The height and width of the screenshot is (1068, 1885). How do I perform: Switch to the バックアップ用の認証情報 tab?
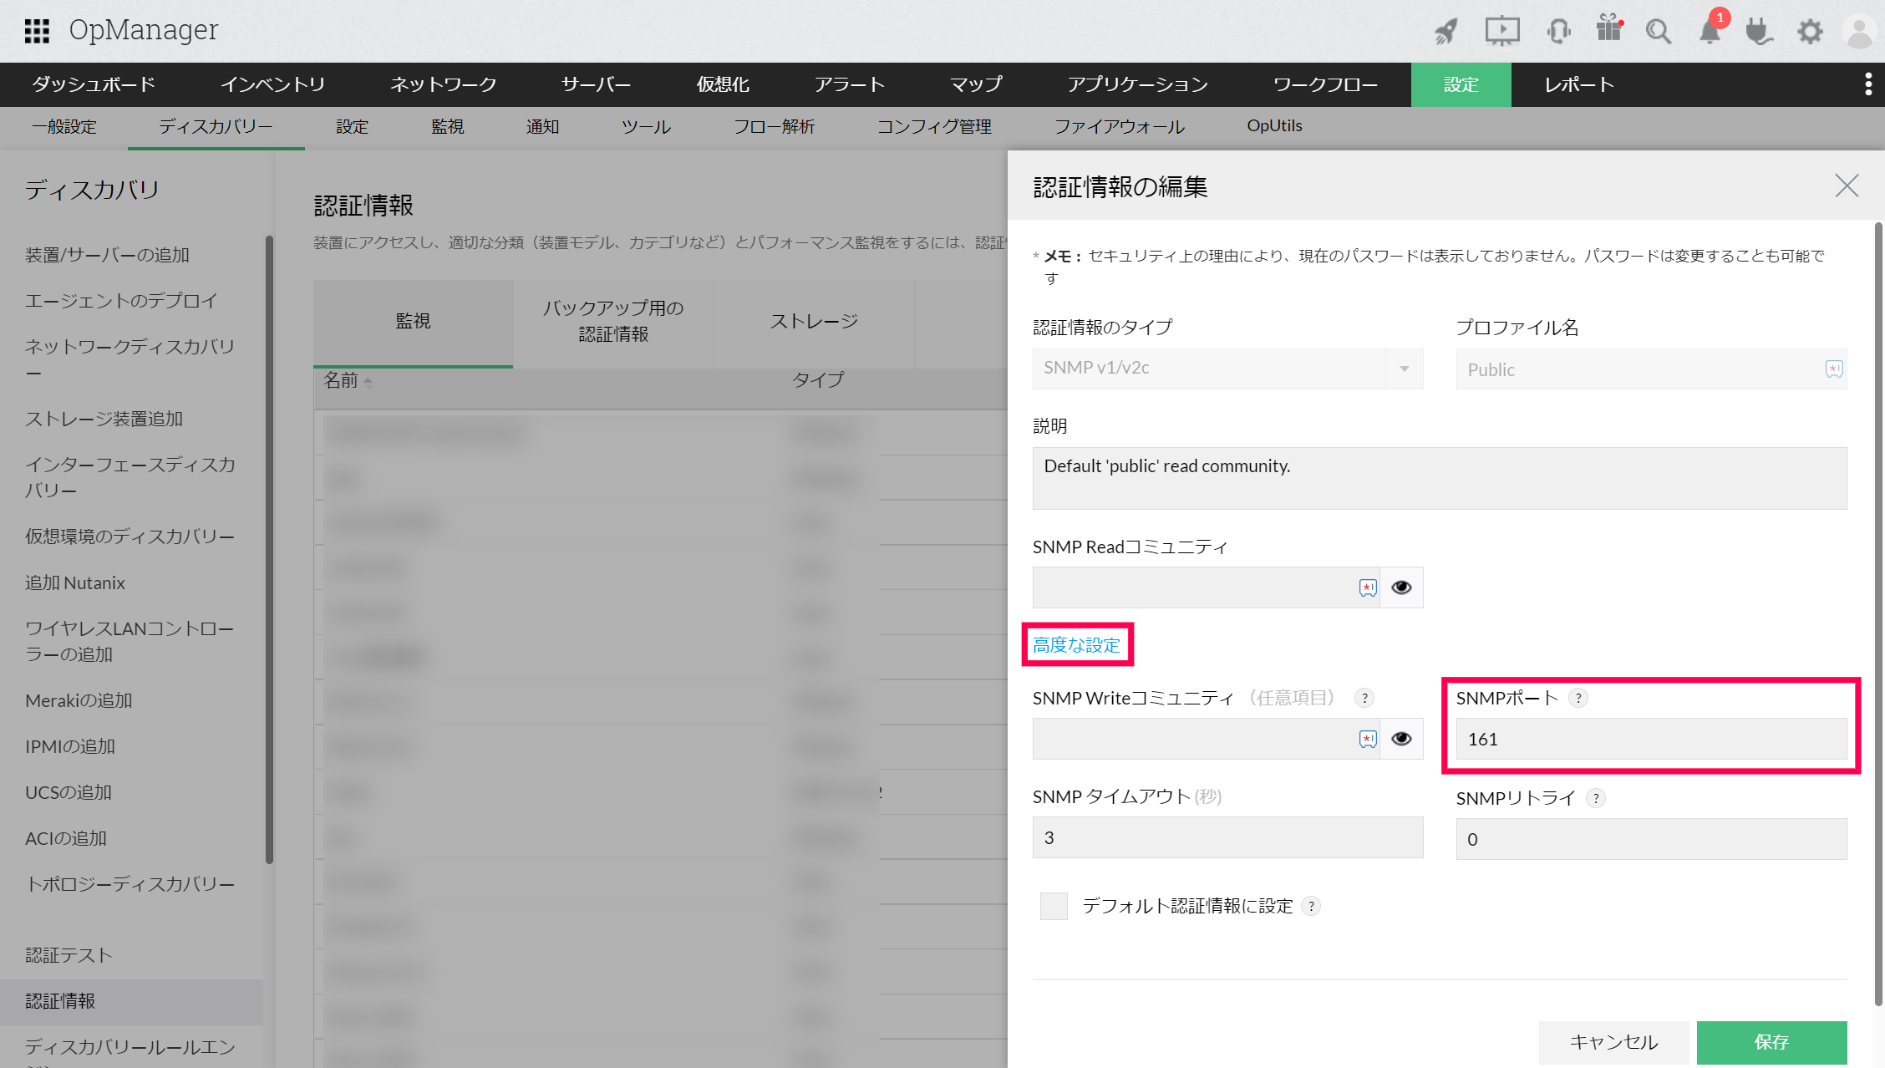pos(613,323)
